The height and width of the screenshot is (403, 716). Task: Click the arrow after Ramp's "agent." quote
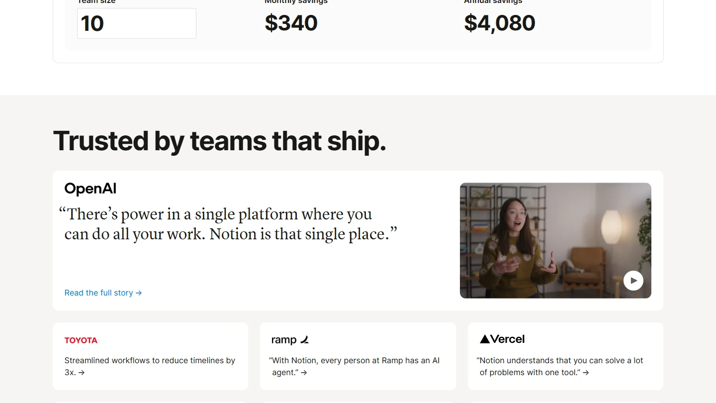[x=304, y=373]
